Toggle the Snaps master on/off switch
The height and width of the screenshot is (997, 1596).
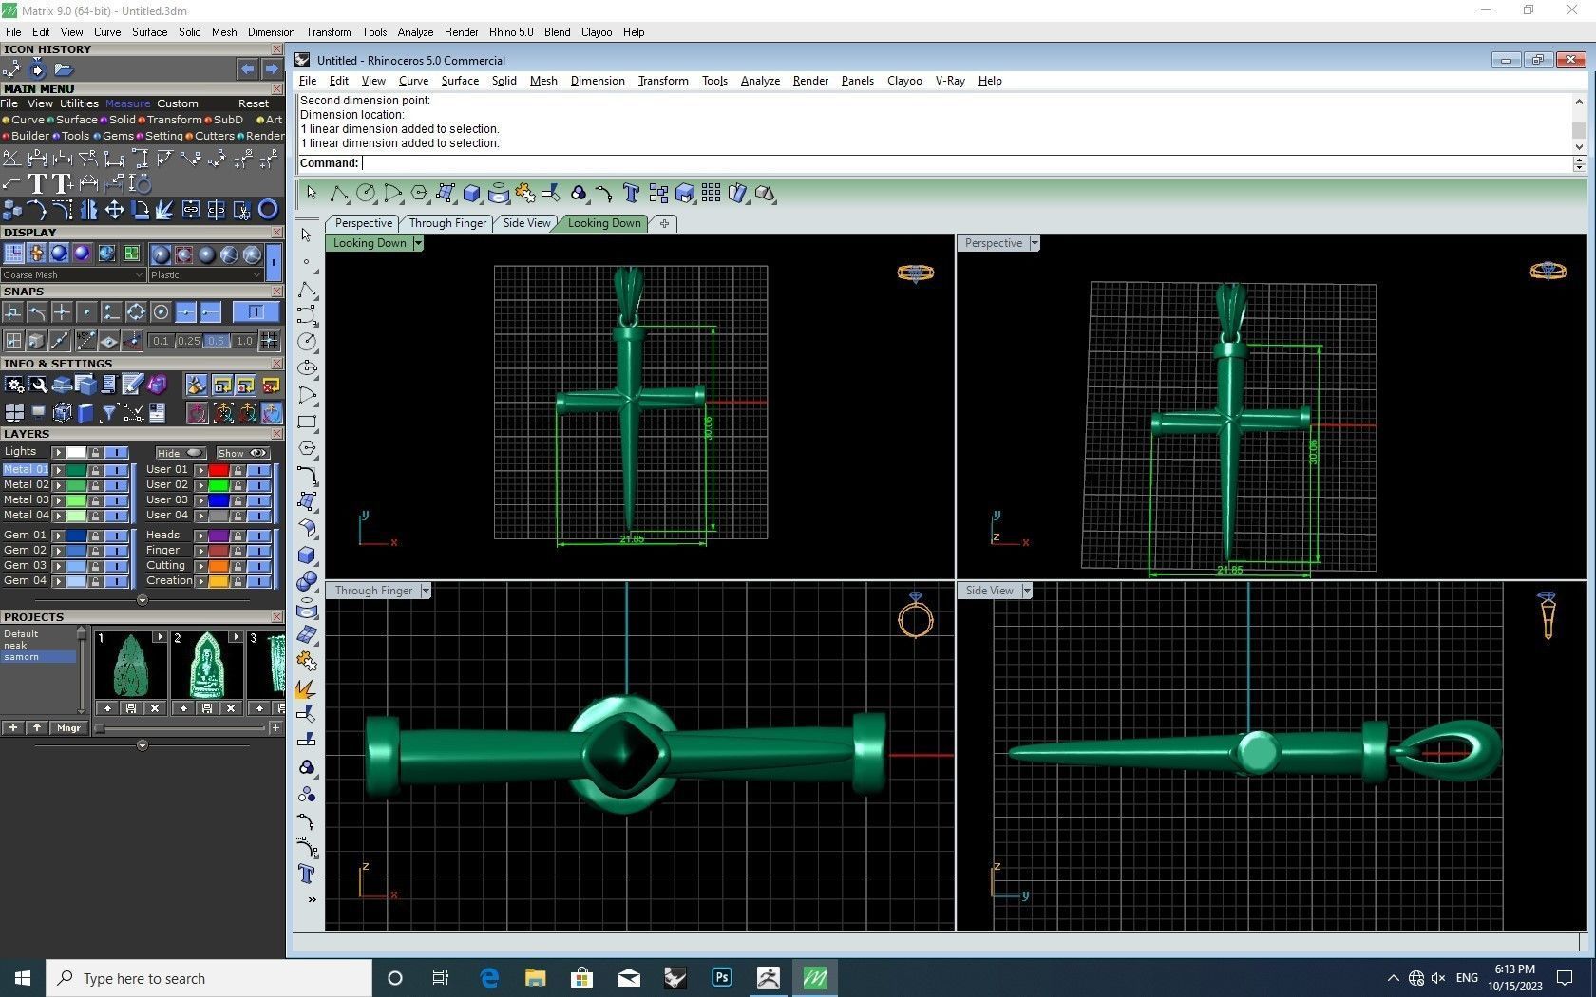click(256, 311)
